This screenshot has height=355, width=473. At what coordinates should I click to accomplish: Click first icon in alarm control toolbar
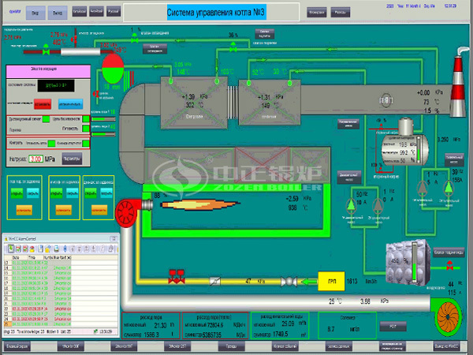click(9, 249)
